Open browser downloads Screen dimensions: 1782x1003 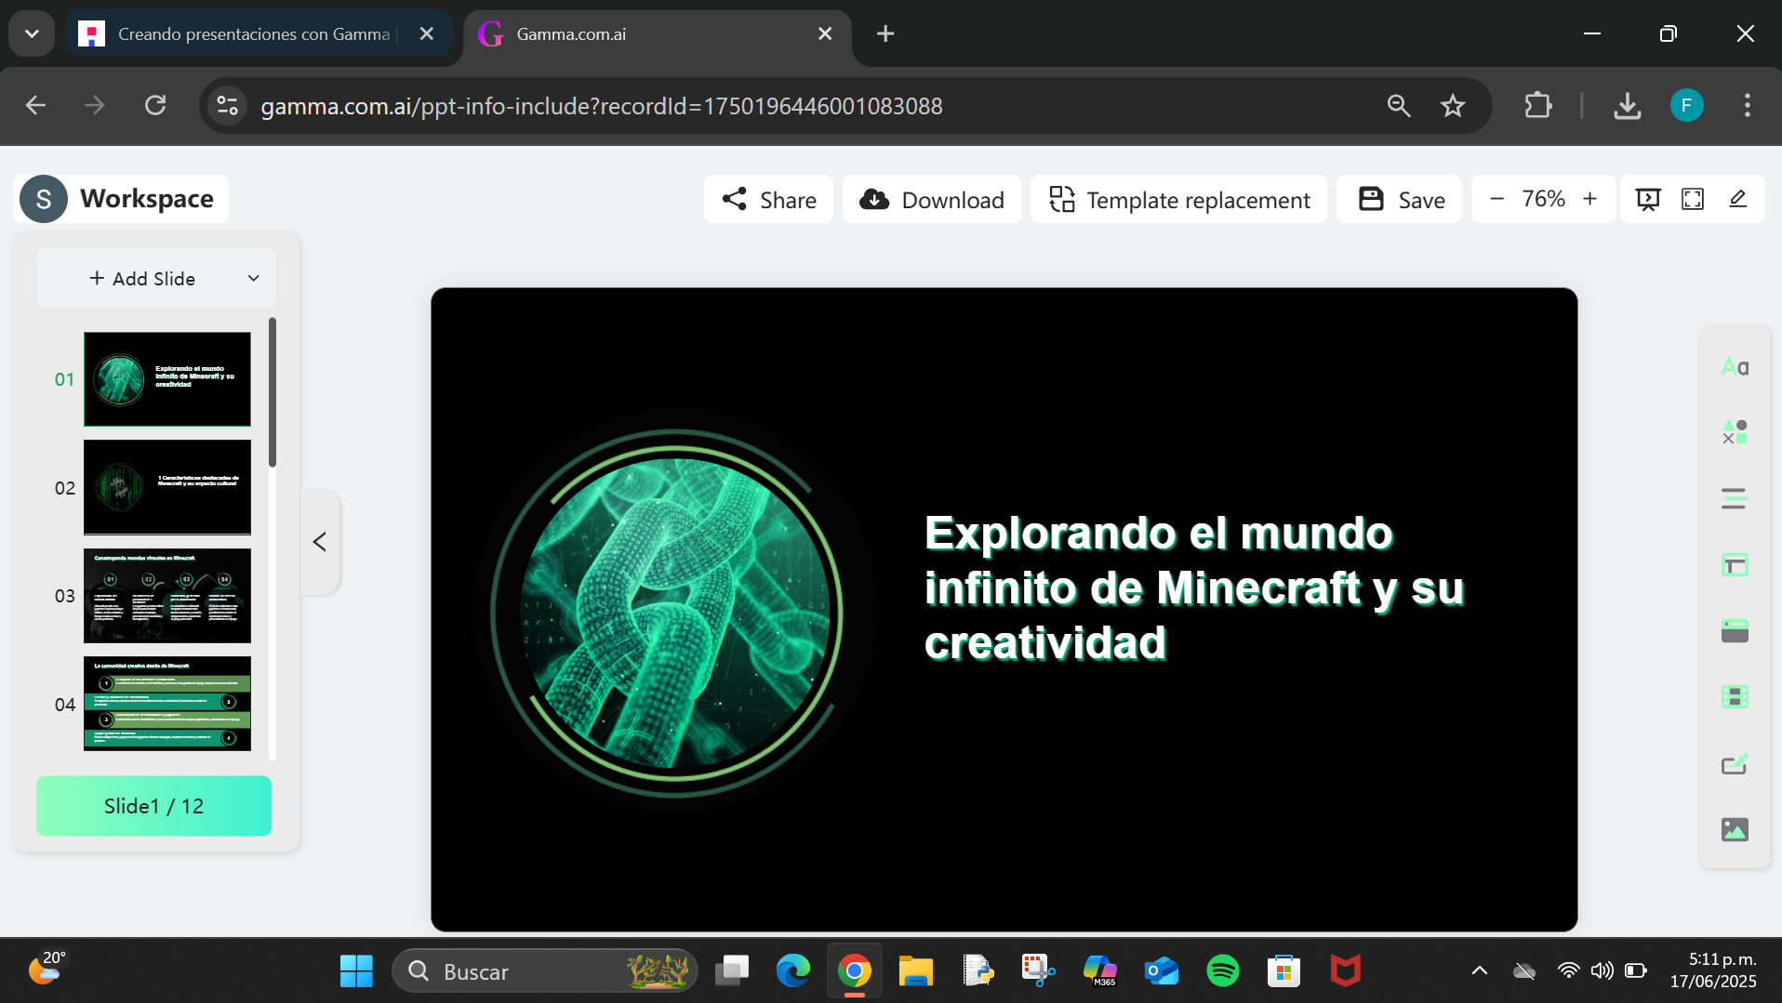(x=1627, y=106)
